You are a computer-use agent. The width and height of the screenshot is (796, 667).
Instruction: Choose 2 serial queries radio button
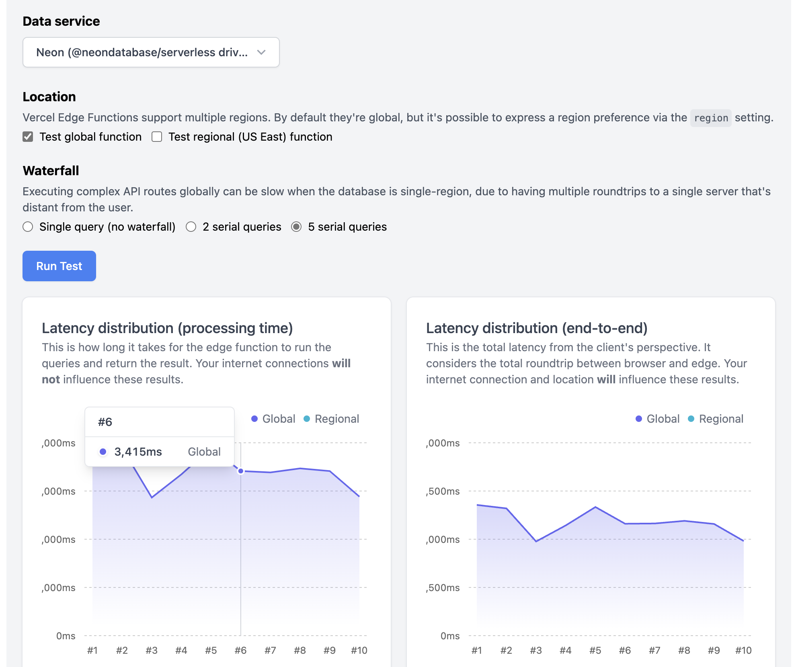[191, 227]
